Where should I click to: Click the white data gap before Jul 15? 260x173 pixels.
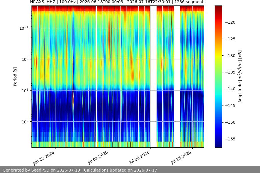[177, 76]
